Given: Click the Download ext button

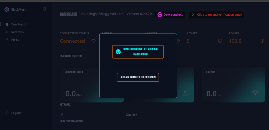Looking at the screenshot, I should point(170,15).
